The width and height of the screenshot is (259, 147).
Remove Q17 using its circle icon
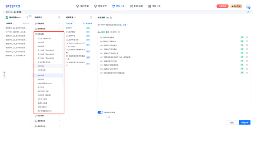247,73
